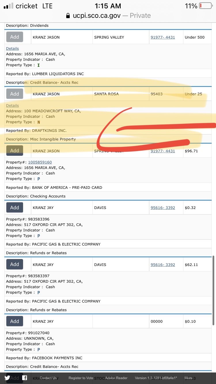Click the Property Type I icon under Spring Valley Under 500

click(39, 65)
